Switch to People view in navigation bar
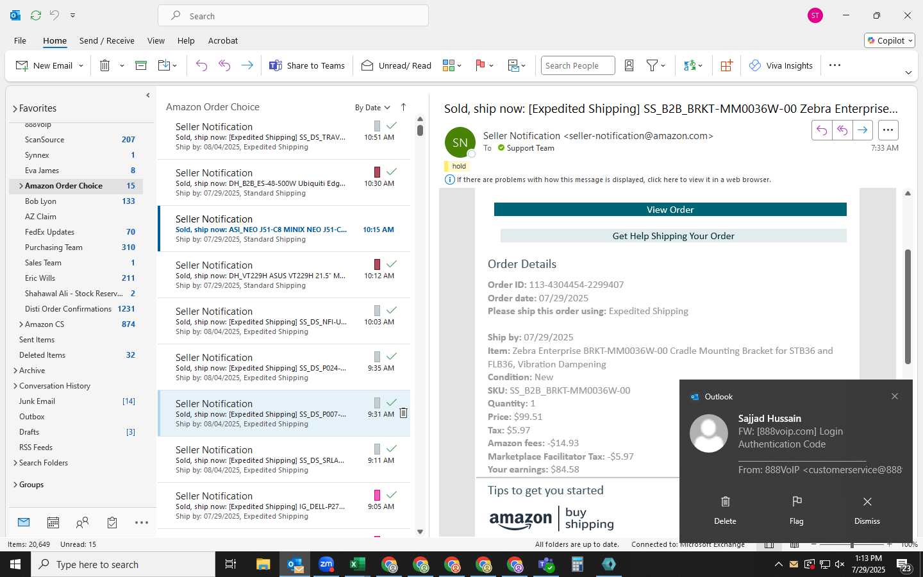Viewport: 923px width, 577px height. pos(82,523)
